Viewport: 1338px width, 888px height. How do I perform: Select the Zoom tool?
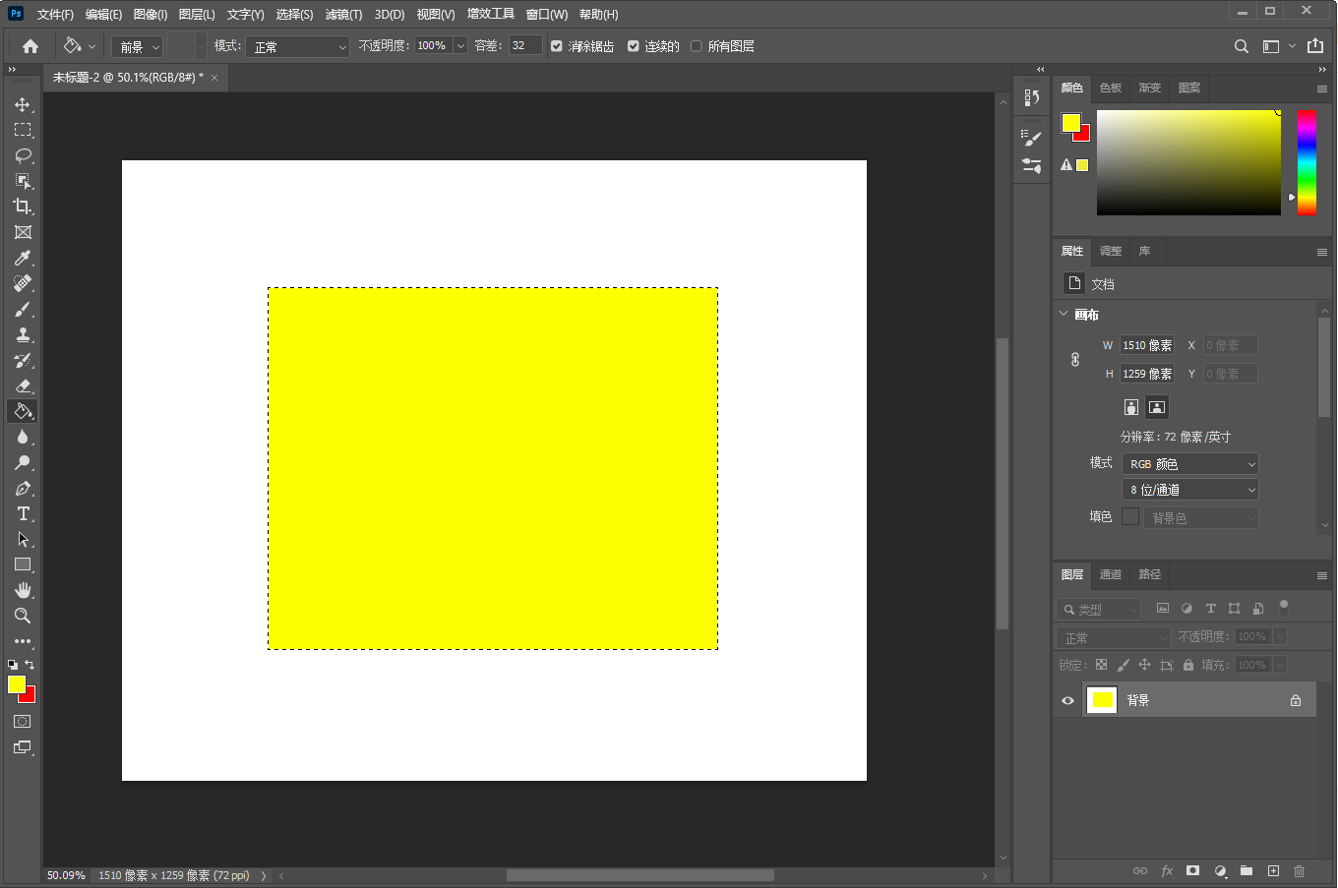tap(23, 616)
